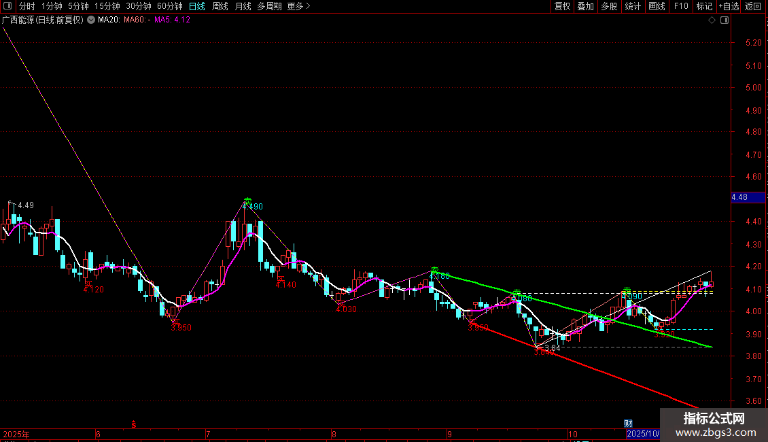Activate the 画线 drawing tool
Image resolution: width=768 pixels, height=442 pixels.
pos(657,6)
